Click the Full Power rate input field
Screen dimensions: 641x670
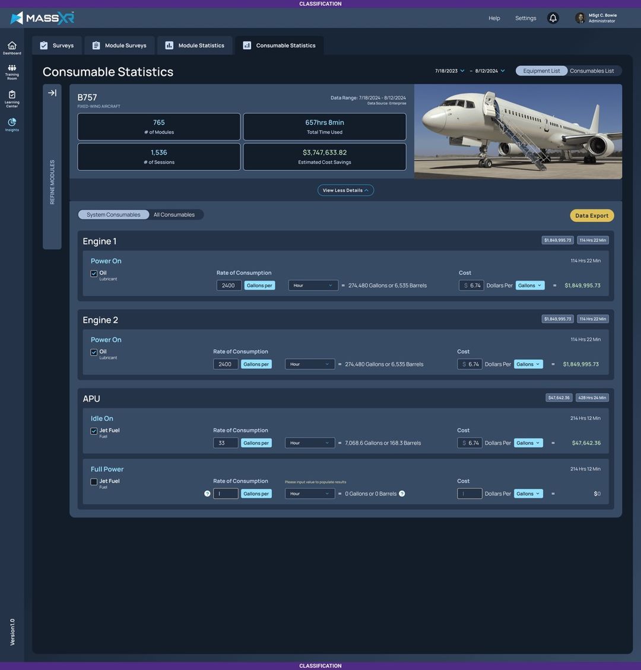[226, 493]
